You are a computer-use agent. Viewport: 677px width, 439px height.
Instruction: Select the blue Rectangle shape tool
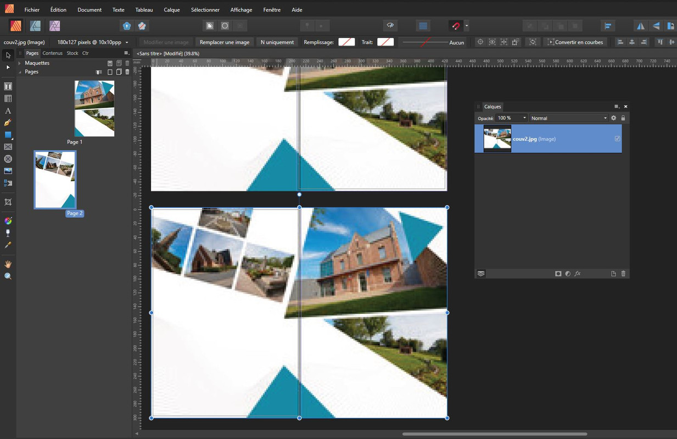point(8,135)
